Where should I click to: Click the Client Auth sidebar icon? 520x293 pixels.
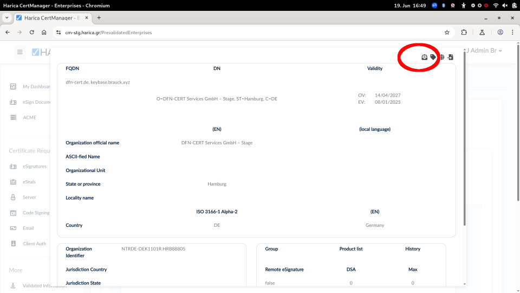(x=13, y=244)
